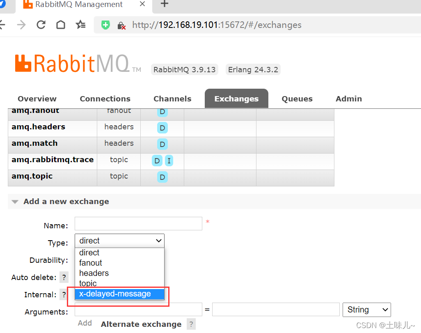Switch to the Overview tab
This screenshot has height=333, width=421.
click(x=37, y=99)
